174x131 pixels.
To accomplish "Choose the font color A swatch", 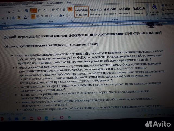I will coord(26,17).
